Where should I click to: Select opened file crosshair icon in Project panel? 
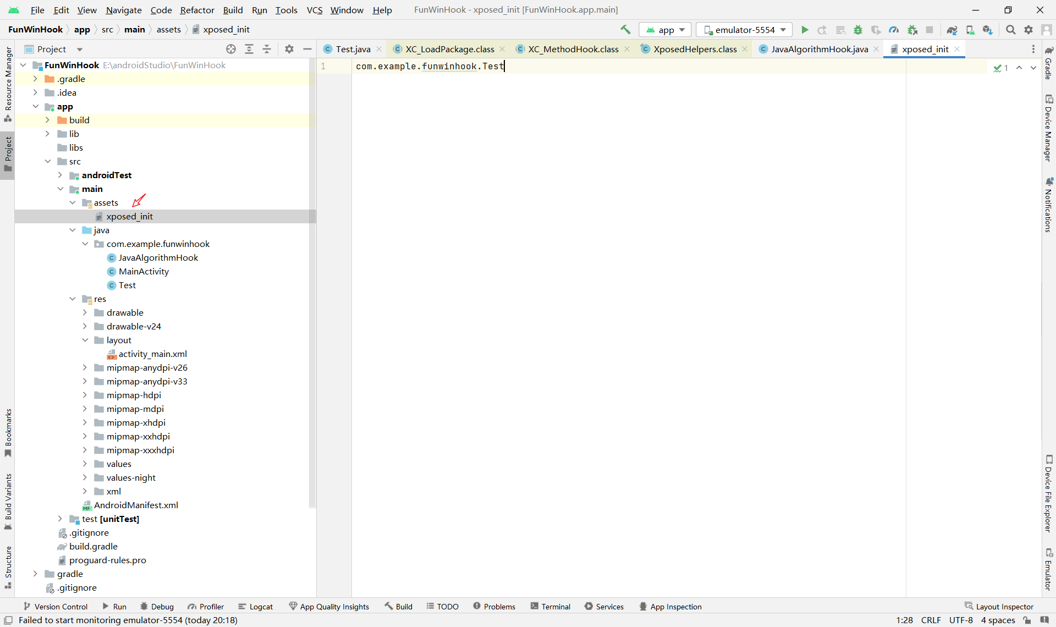(x=231, y=49)
